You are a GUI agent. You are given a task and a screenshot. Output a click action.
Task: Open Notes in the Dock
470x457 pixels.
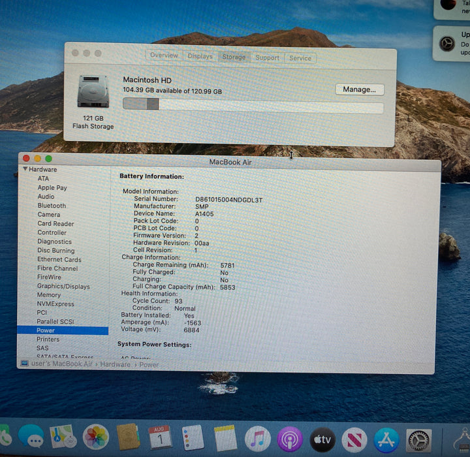click(225, 438)
